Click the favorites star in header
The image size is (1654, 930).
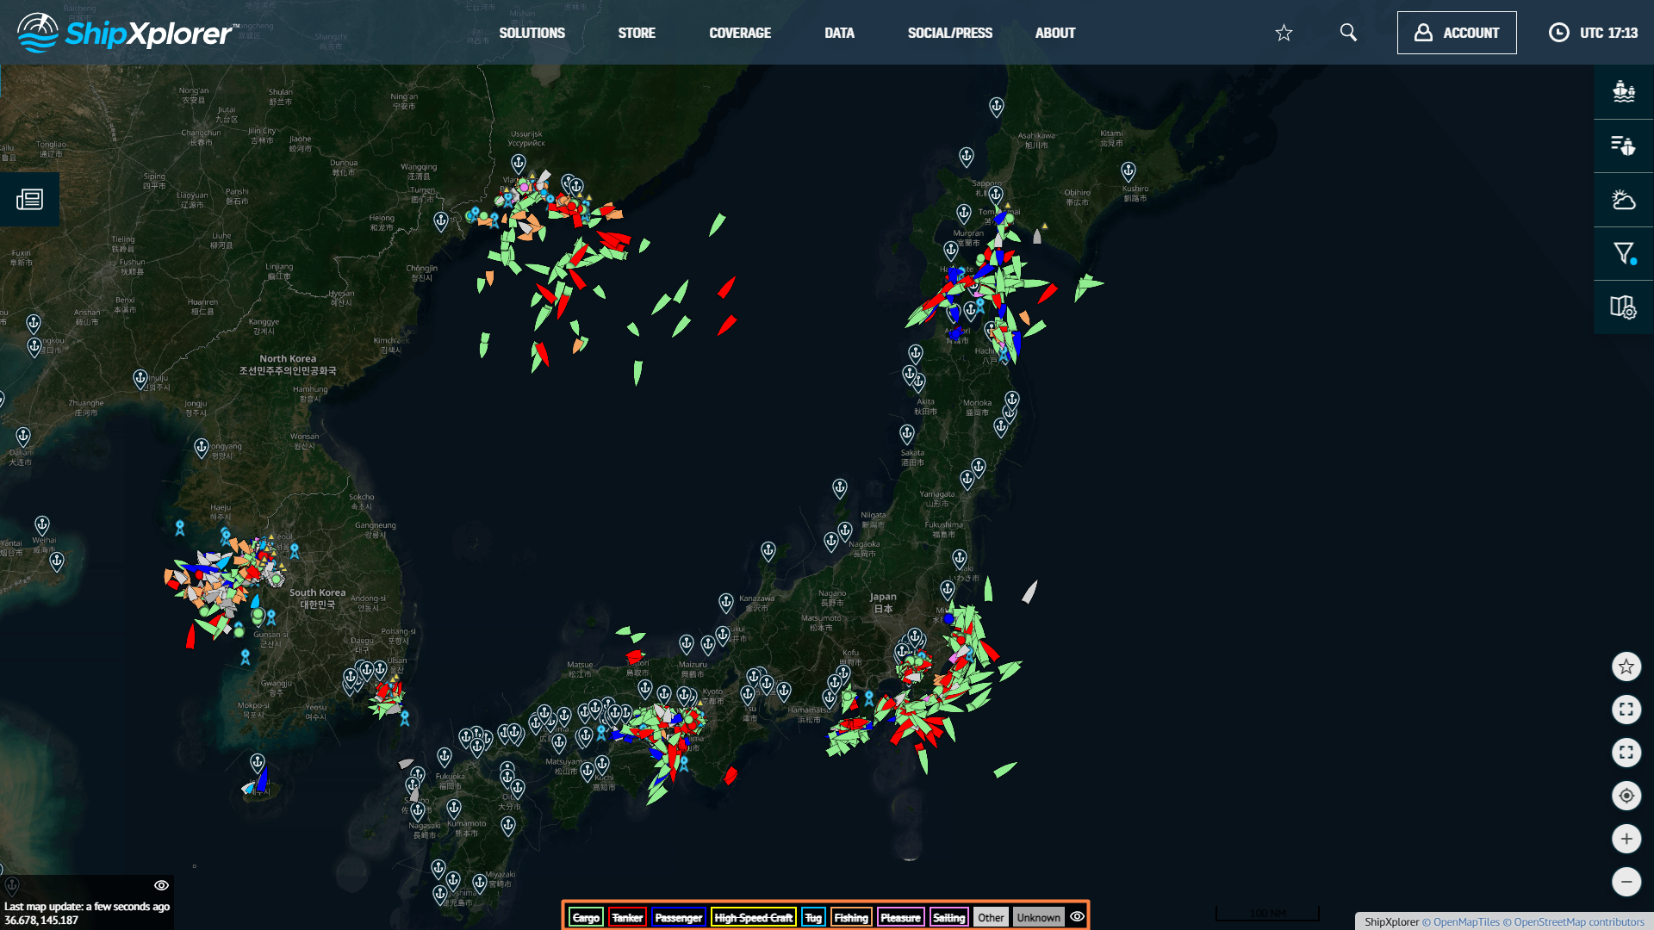pyautogui.click(x=1284, y=33)
